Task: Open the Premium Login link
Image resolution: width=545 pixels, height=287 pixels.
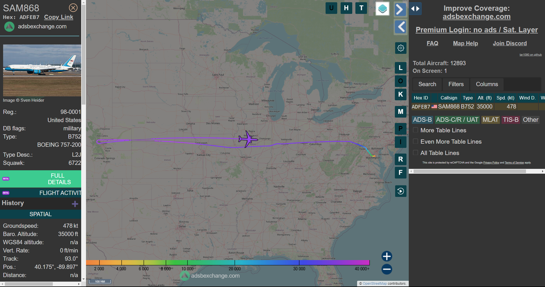Action: pos(477,30)
